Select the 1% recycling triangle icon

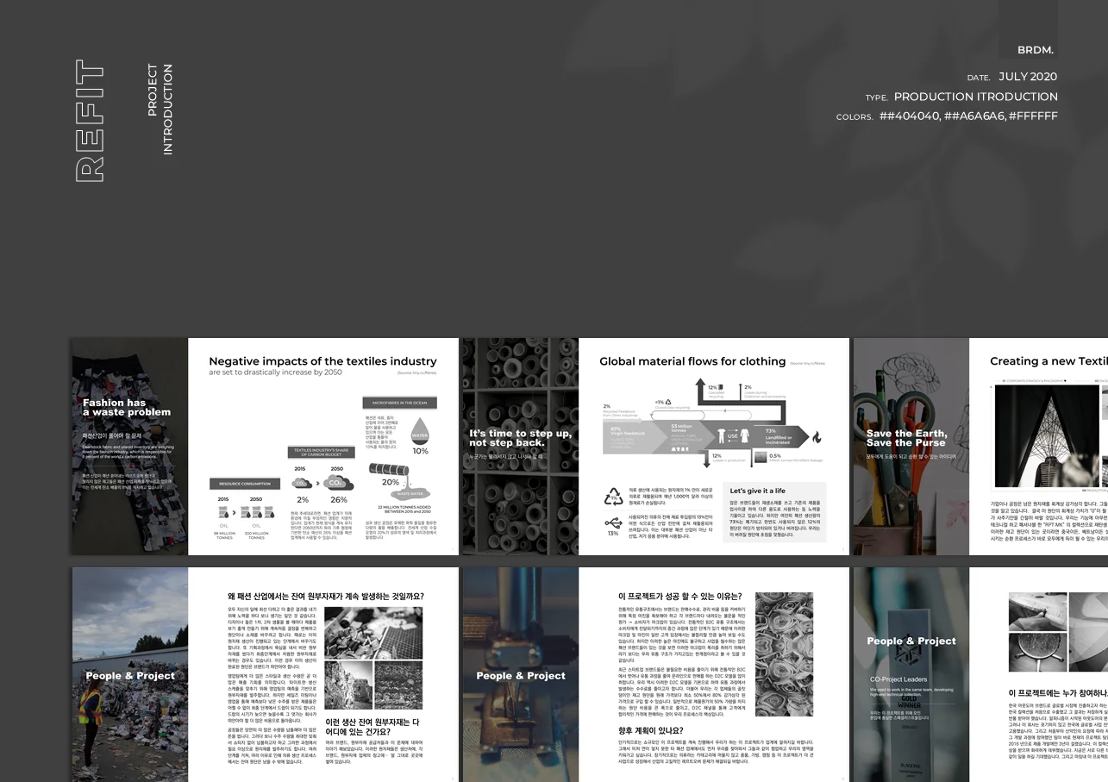point(613,497)
